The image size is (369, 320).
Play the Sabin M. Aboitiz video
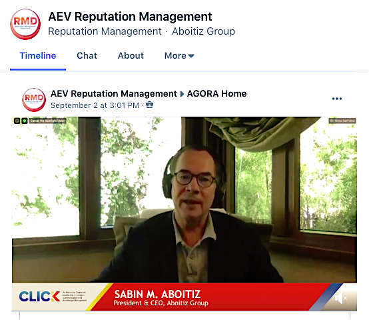184,200
